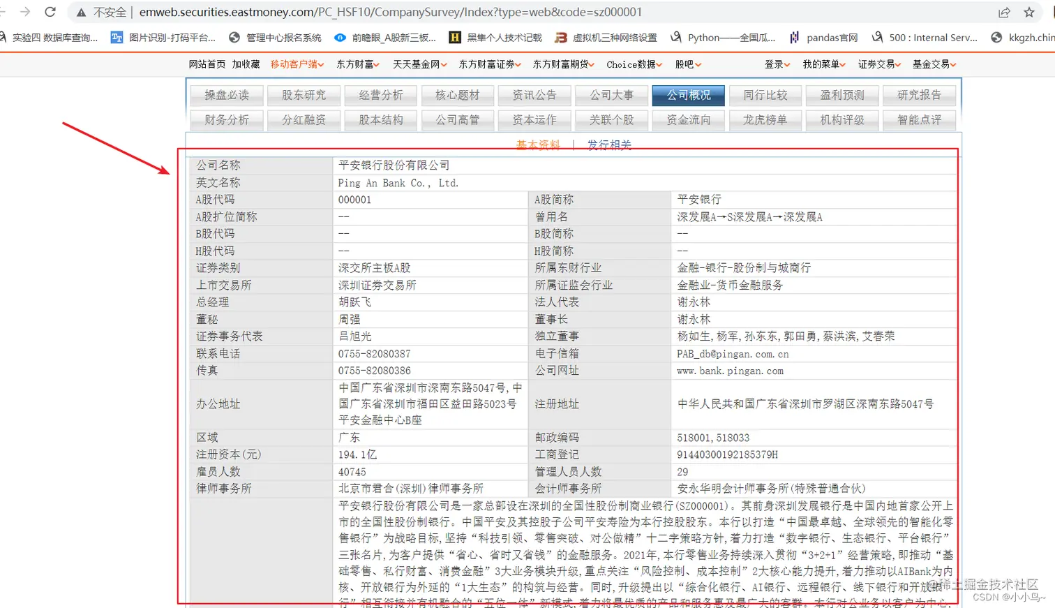
Task: Jump to the 发行相关 section
Action: click(609, 144)
